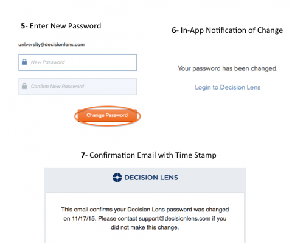Select the university@decisionlens.com email label
Screen dimensions: 292x243
pos(52,44)
